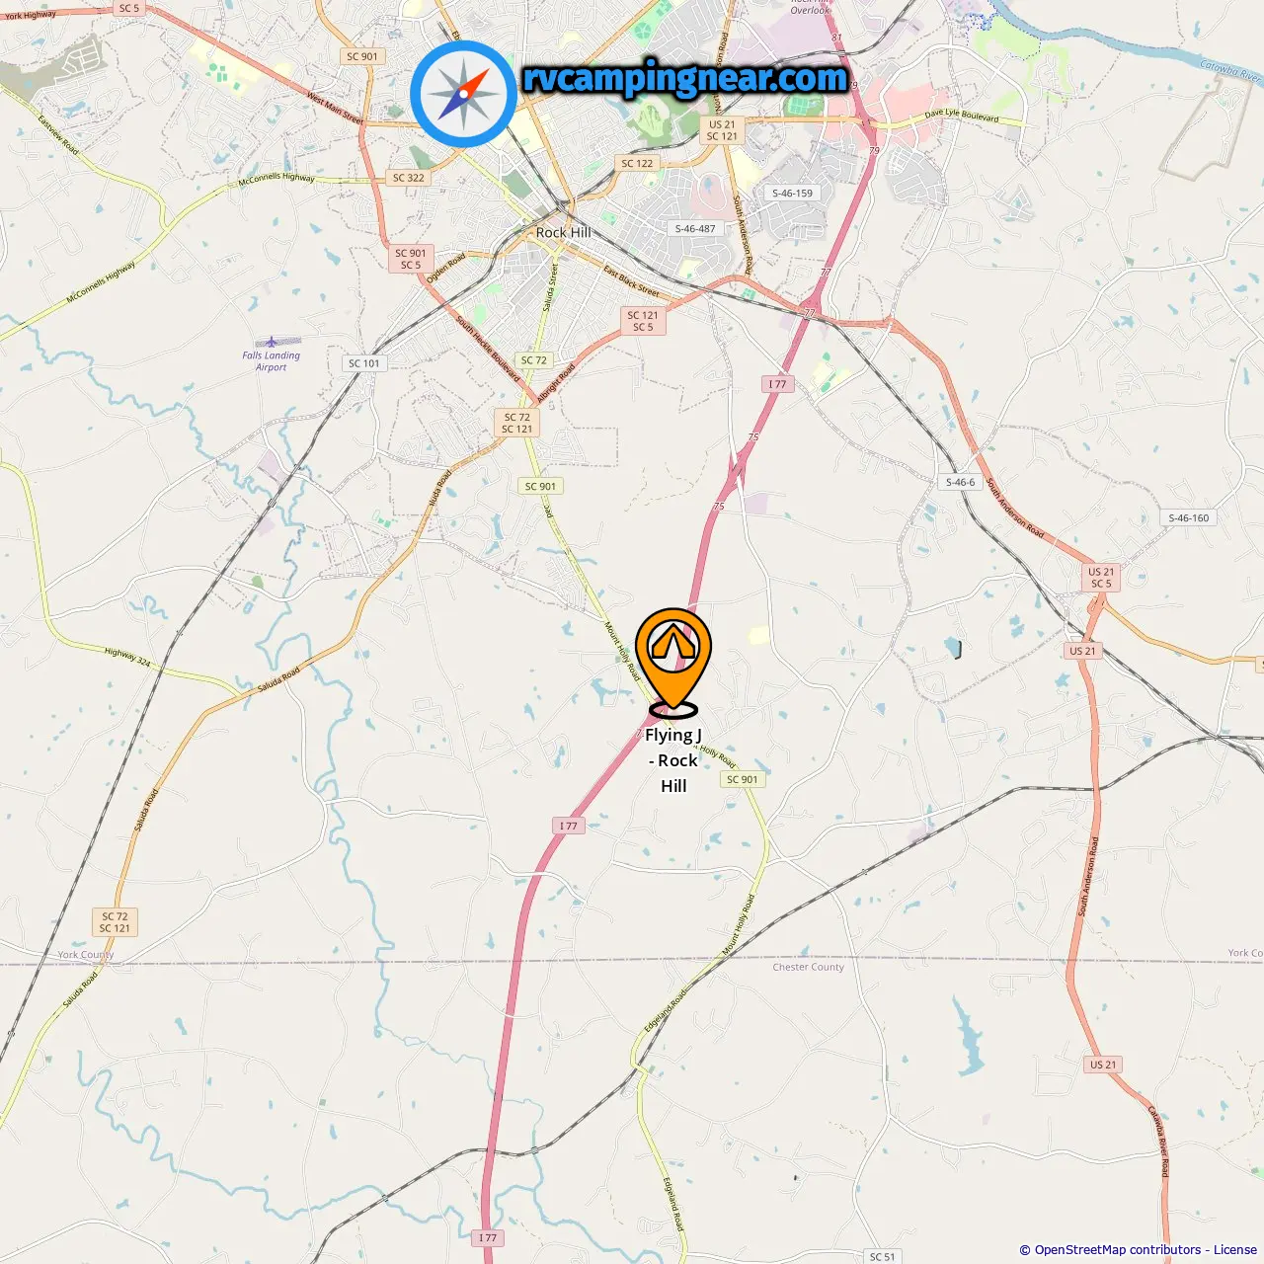Click the SC 72 SC 121 shield on Saluda Road
1264x1264 pixels.
(115, 922)
